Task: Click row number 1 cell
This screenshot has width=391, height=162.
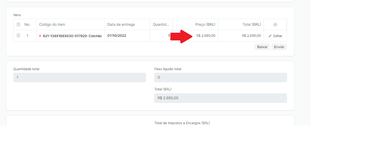Action: coord(28,35)
